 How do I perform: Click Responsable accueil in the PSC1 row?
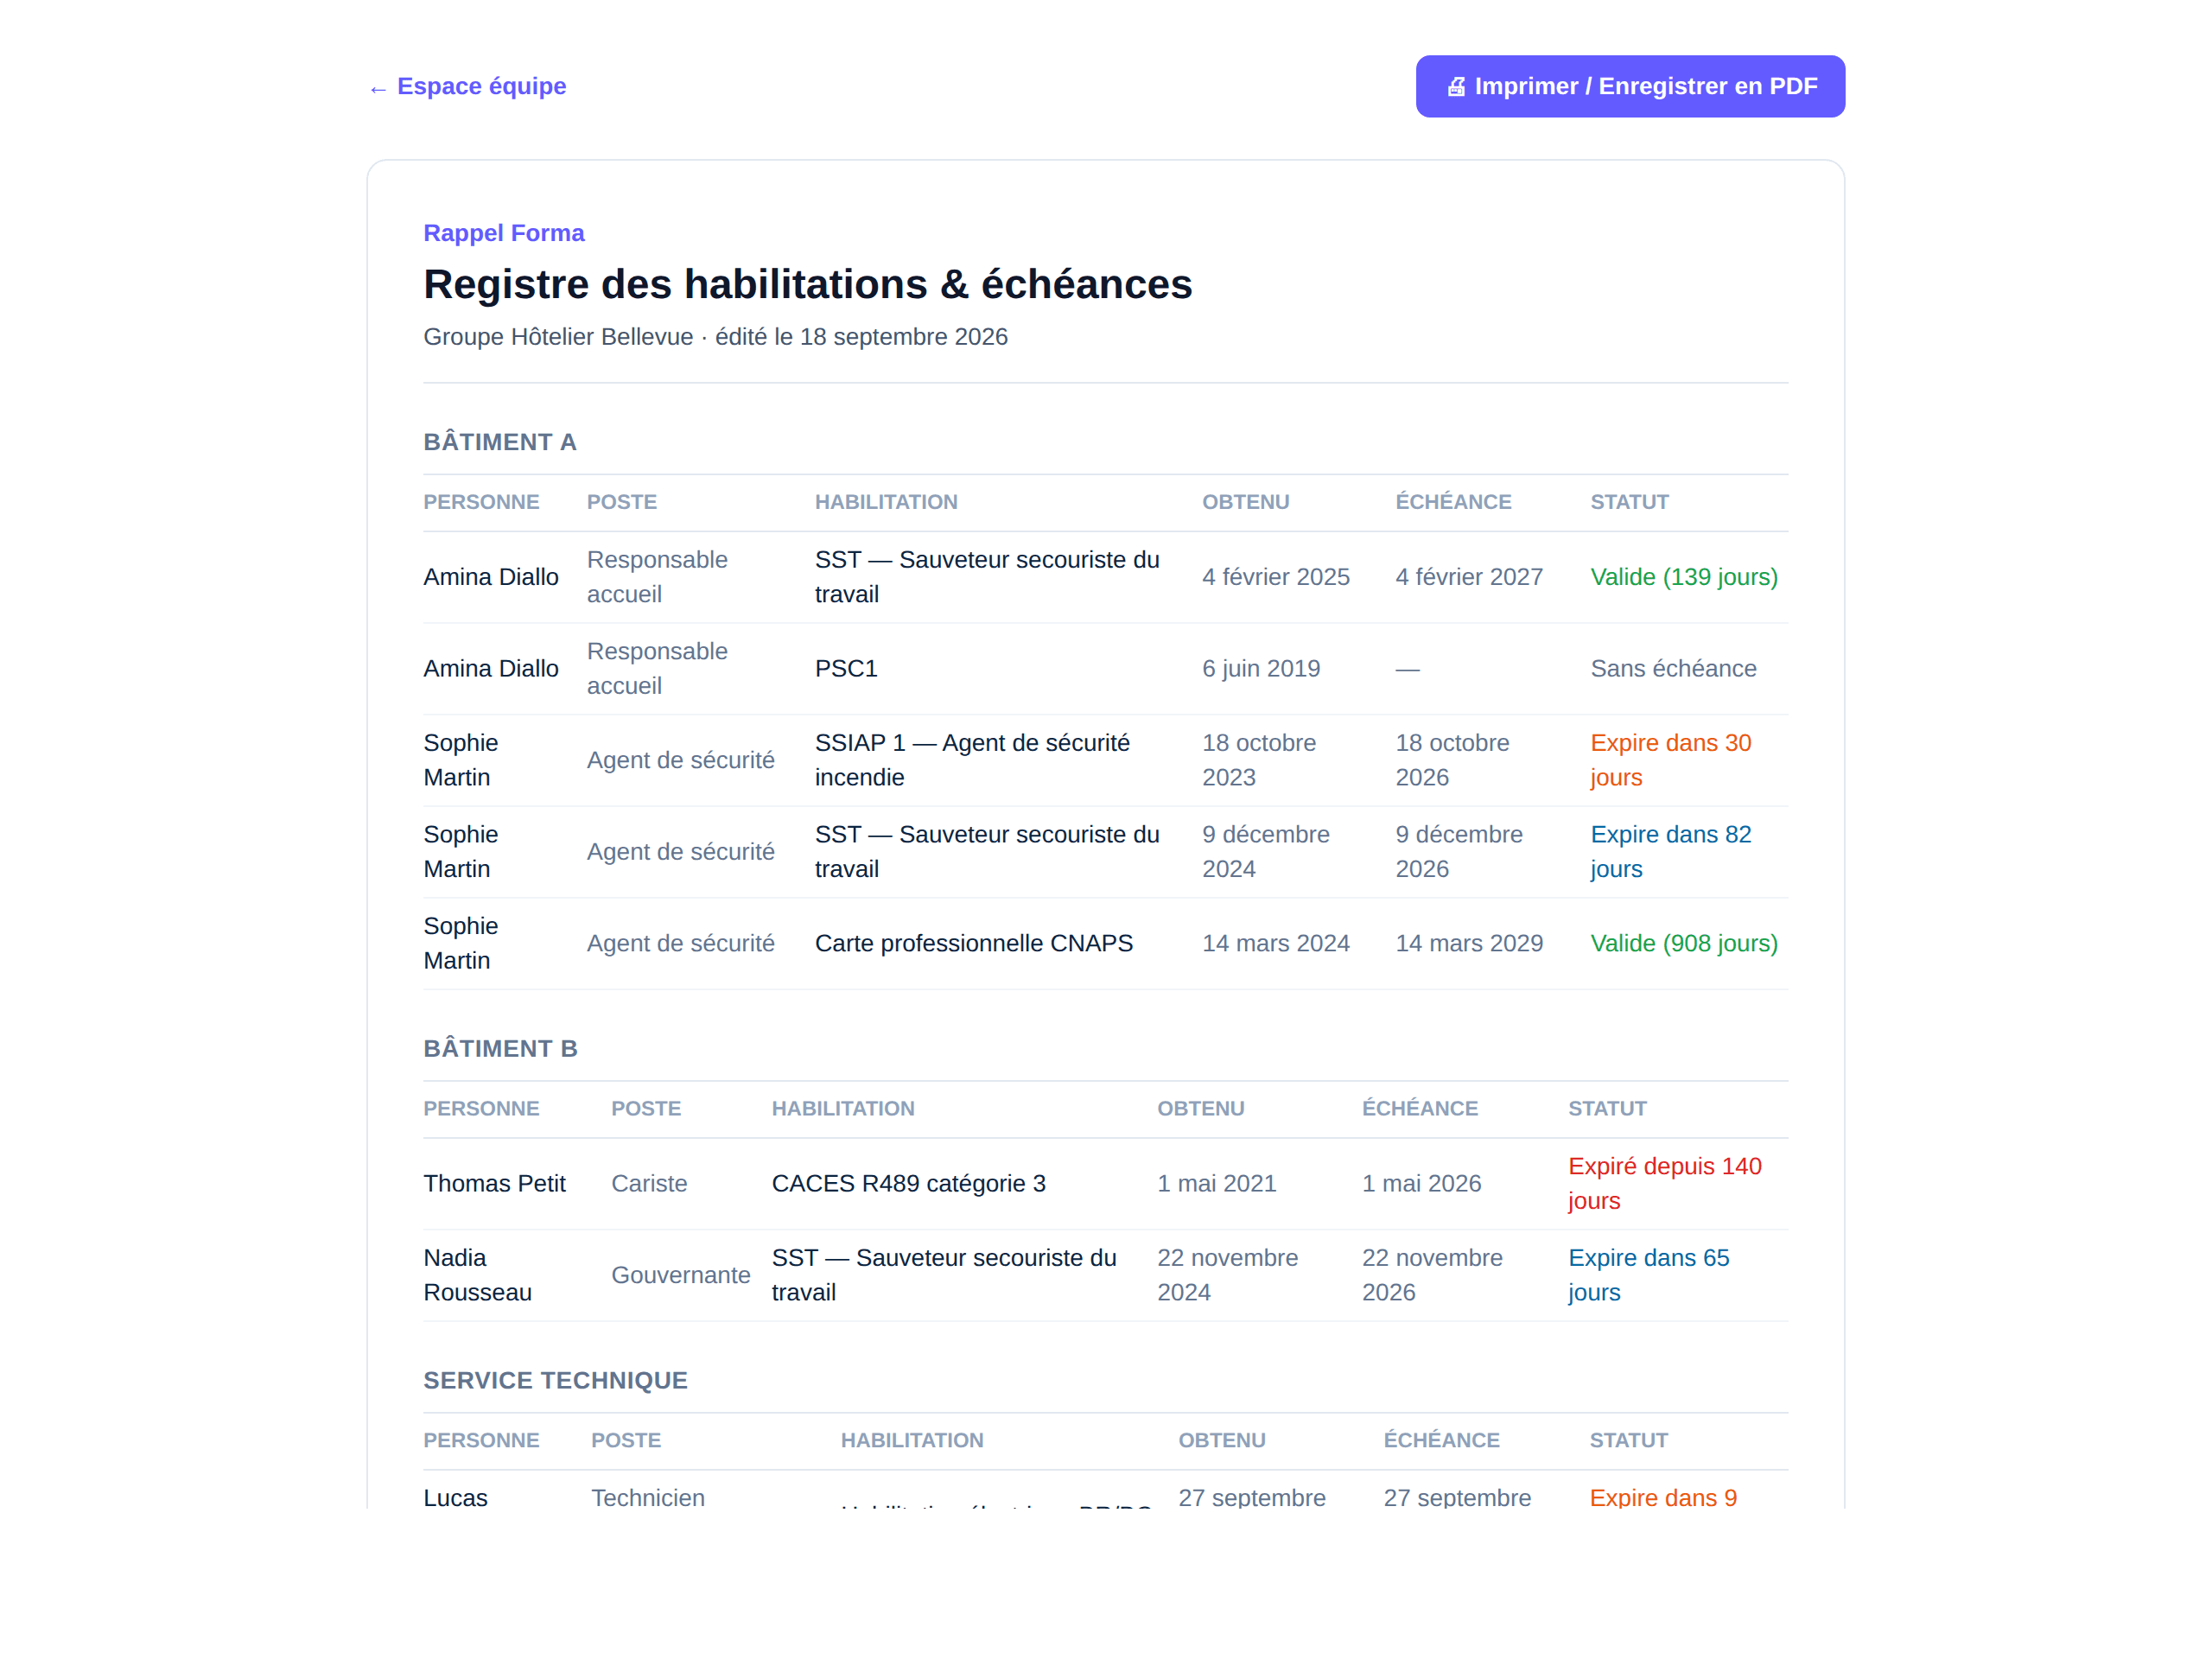coord(657,669)
